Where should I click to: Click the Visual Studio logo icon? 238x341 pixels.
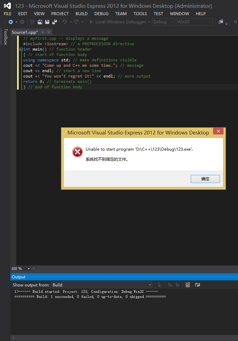pyautogui.click(x=7, y=6)
